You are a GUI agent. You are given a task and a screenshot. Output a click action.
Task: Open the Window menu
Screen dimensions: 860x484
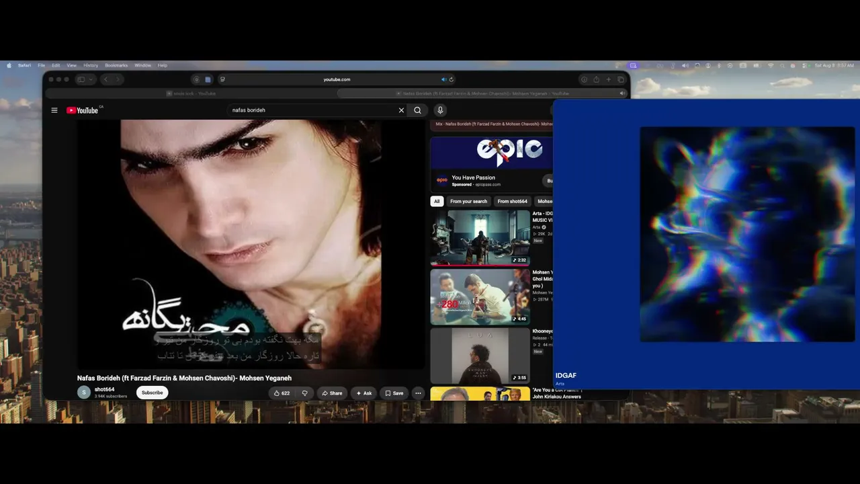tap(142, 65)
